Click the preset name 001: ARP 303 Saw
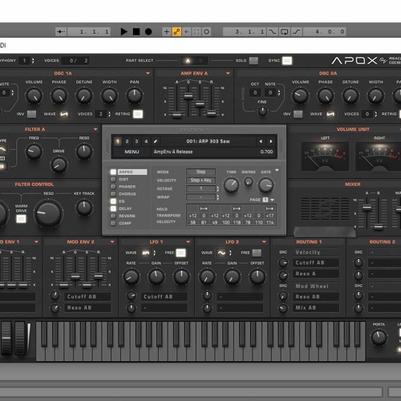 pyautogui.click(x=208, y=141)
